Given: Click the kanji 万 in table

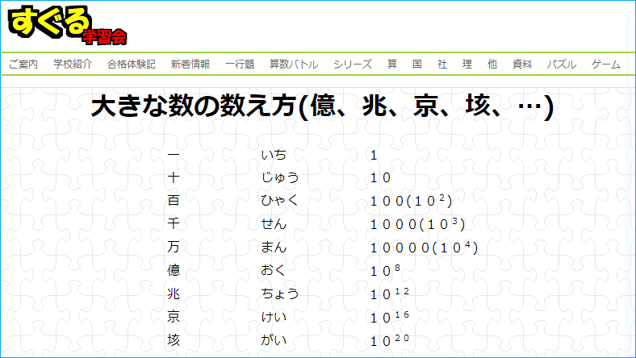Looking at the screenshot, I should pos(174,247).
